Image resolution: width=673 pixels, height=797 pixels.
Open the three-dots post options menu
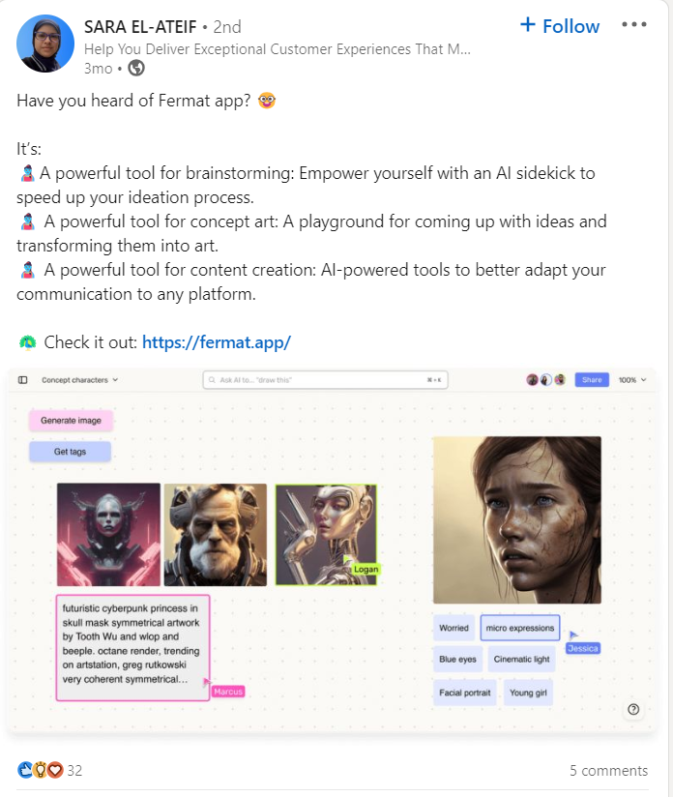click(x=634, y=24)
